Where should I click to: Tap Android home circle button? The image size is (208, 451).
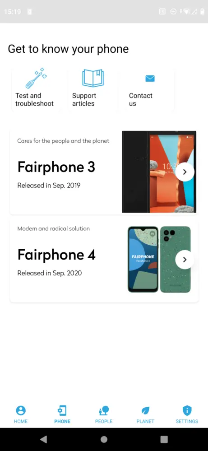[x=104, y=439]
